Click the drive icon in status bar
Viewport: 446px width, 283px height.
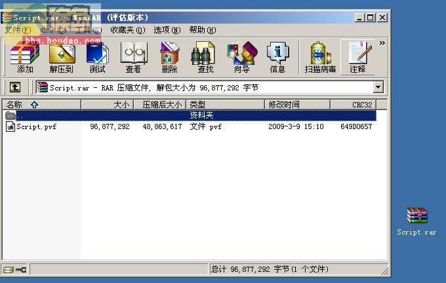[9, 269]
